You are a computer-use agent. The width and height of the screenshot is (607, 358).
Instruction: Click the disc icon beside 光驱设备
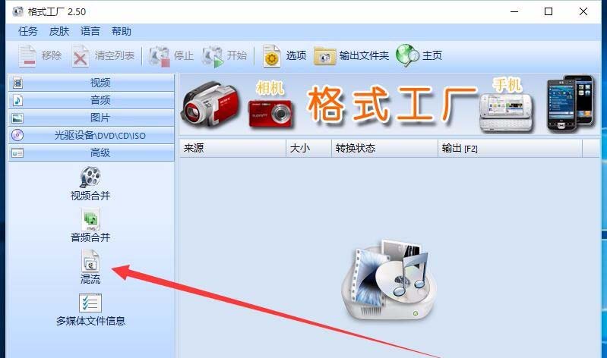coord(17,135)
